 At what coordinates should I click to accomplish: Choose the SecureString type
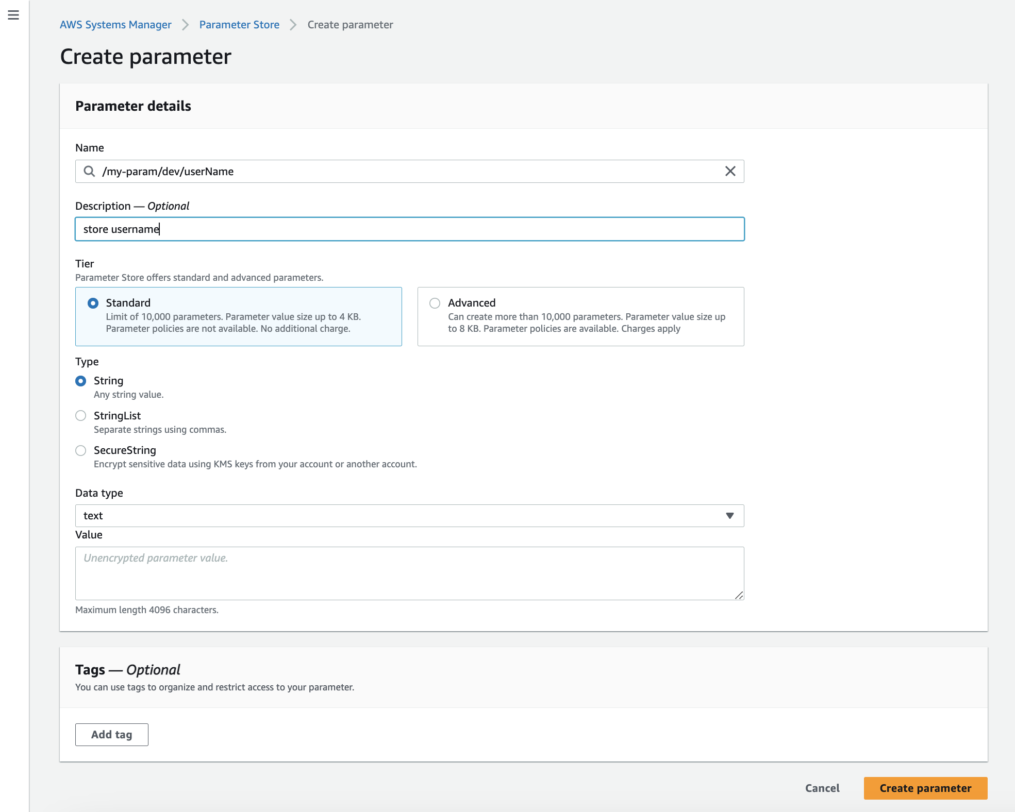81,450
